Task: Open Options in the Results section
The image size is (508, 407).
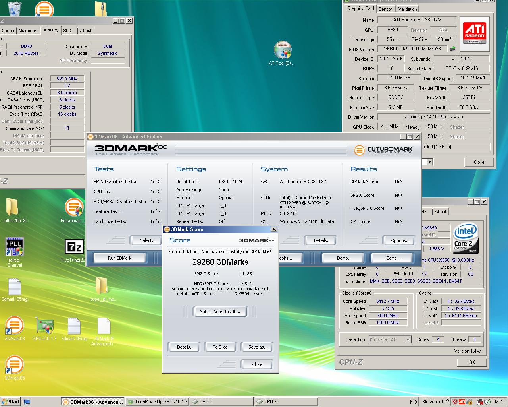Action: (400, 240)
